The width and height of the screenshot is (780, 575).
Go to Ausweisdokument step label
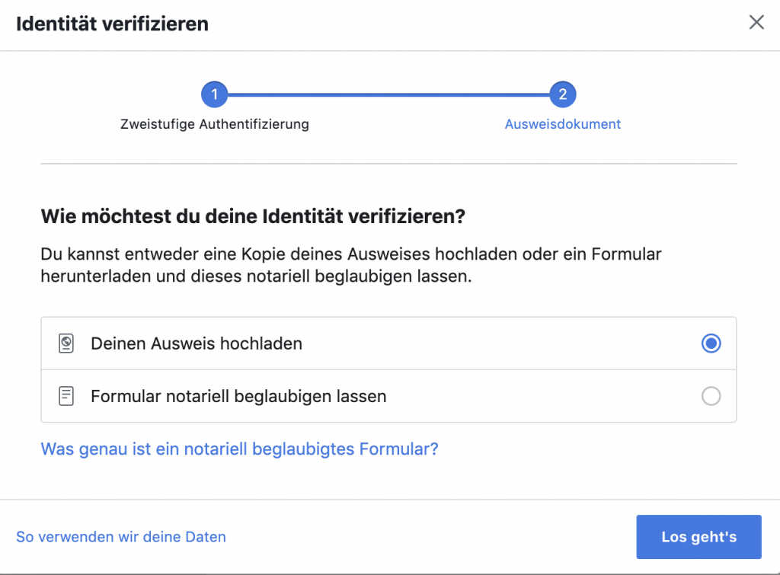point(563,124)
